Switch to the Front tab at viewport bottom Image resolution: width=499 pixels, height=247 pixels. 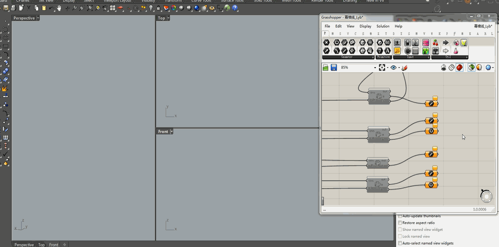[x=53, y=244]
